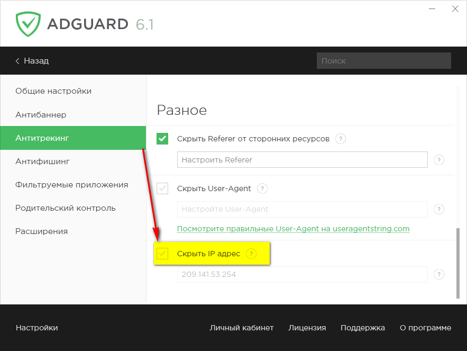Image resolution: width=467 pixels, height=351 pixels.
Task: Click the Поиск search field
Action: click(x=383, y=61)
